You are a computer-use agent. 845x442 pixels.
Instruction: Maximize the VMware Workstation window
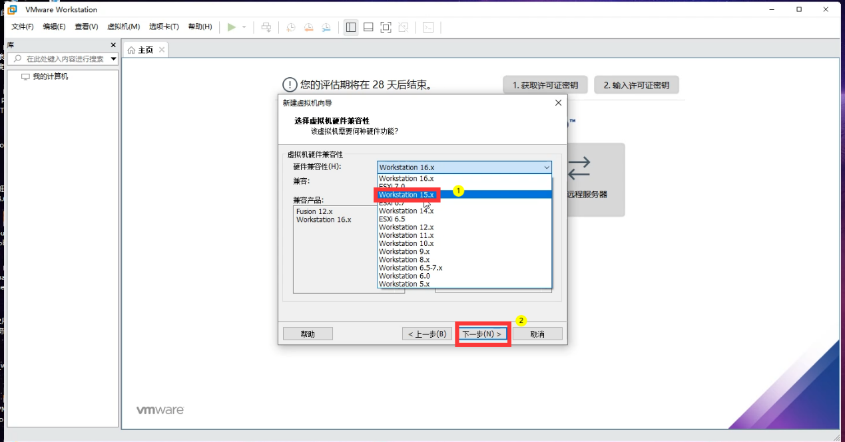[799, 9]
